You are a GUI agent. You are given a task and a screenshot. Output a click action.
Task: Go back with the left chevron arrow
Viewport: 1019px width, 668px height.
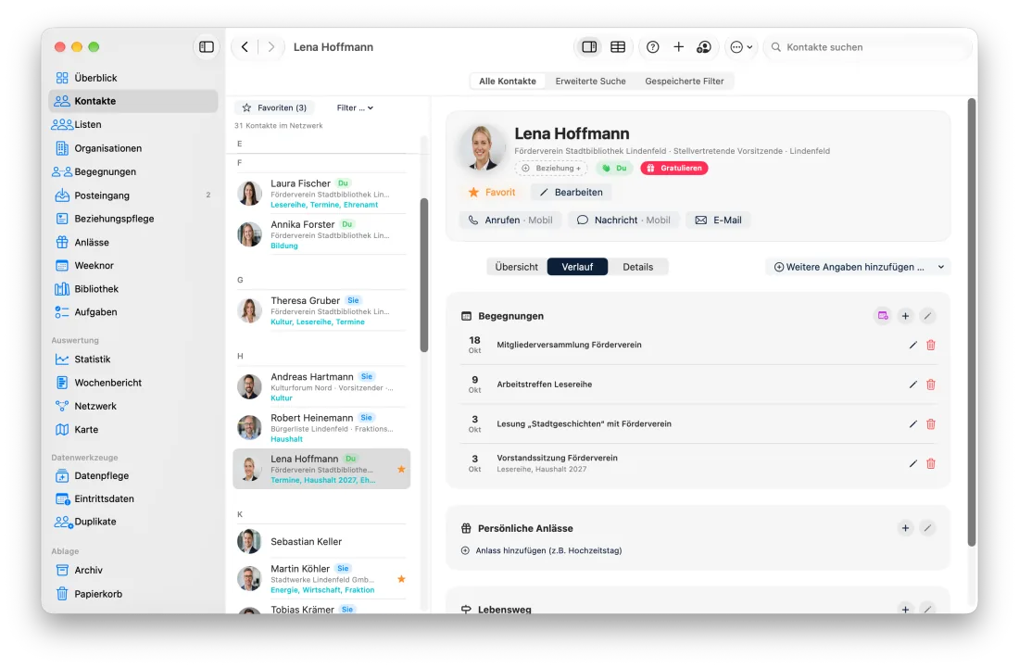(245, 46)
